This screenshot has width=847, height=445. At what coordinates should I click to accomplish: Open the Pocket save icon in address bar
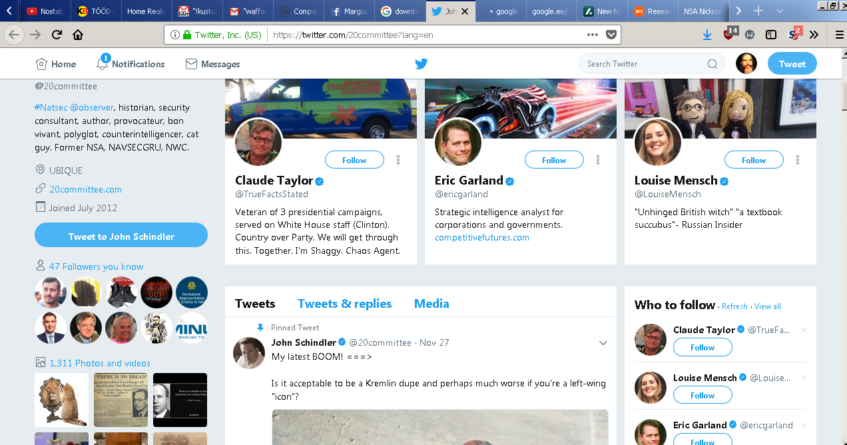pos(611,35)
